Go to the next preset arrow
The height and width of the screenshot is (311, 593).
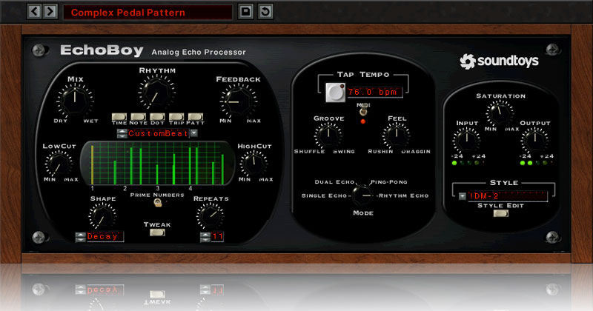tap(50, 12)
